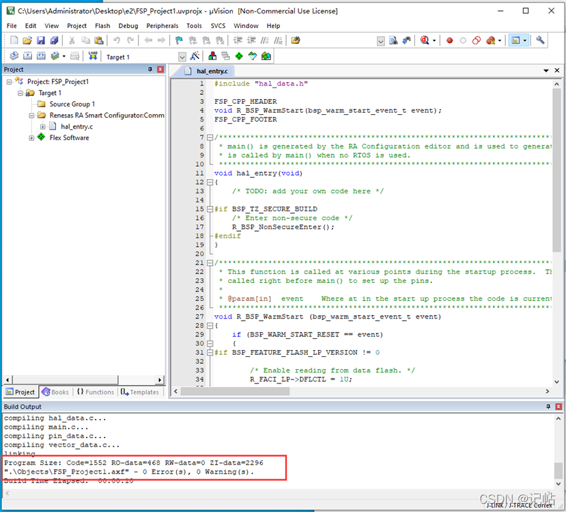The height and width of the screenshot is (512, 566).
Task: Open editor tab list dropdown arrow
Action: [x=546, y=70]
